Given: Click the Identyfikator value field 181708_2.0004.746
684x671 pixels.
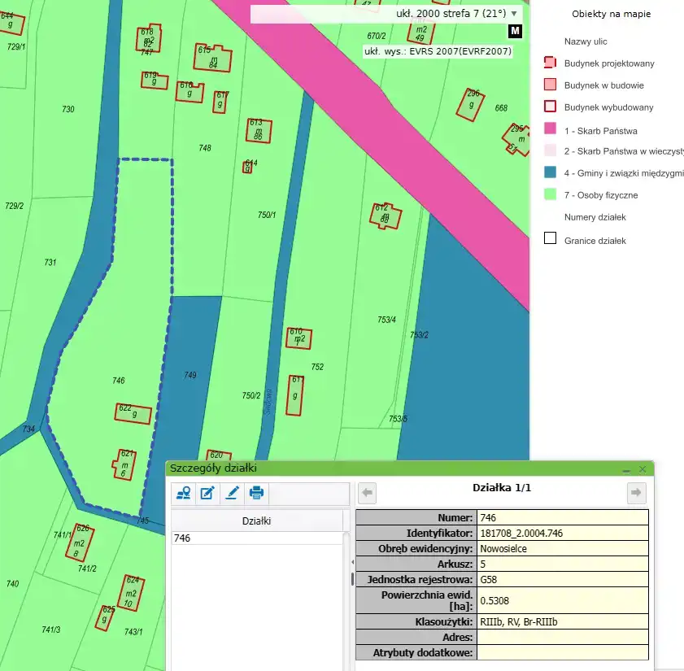Looking at the screenshot, I should pyautogui.click(x=562, y=533).
